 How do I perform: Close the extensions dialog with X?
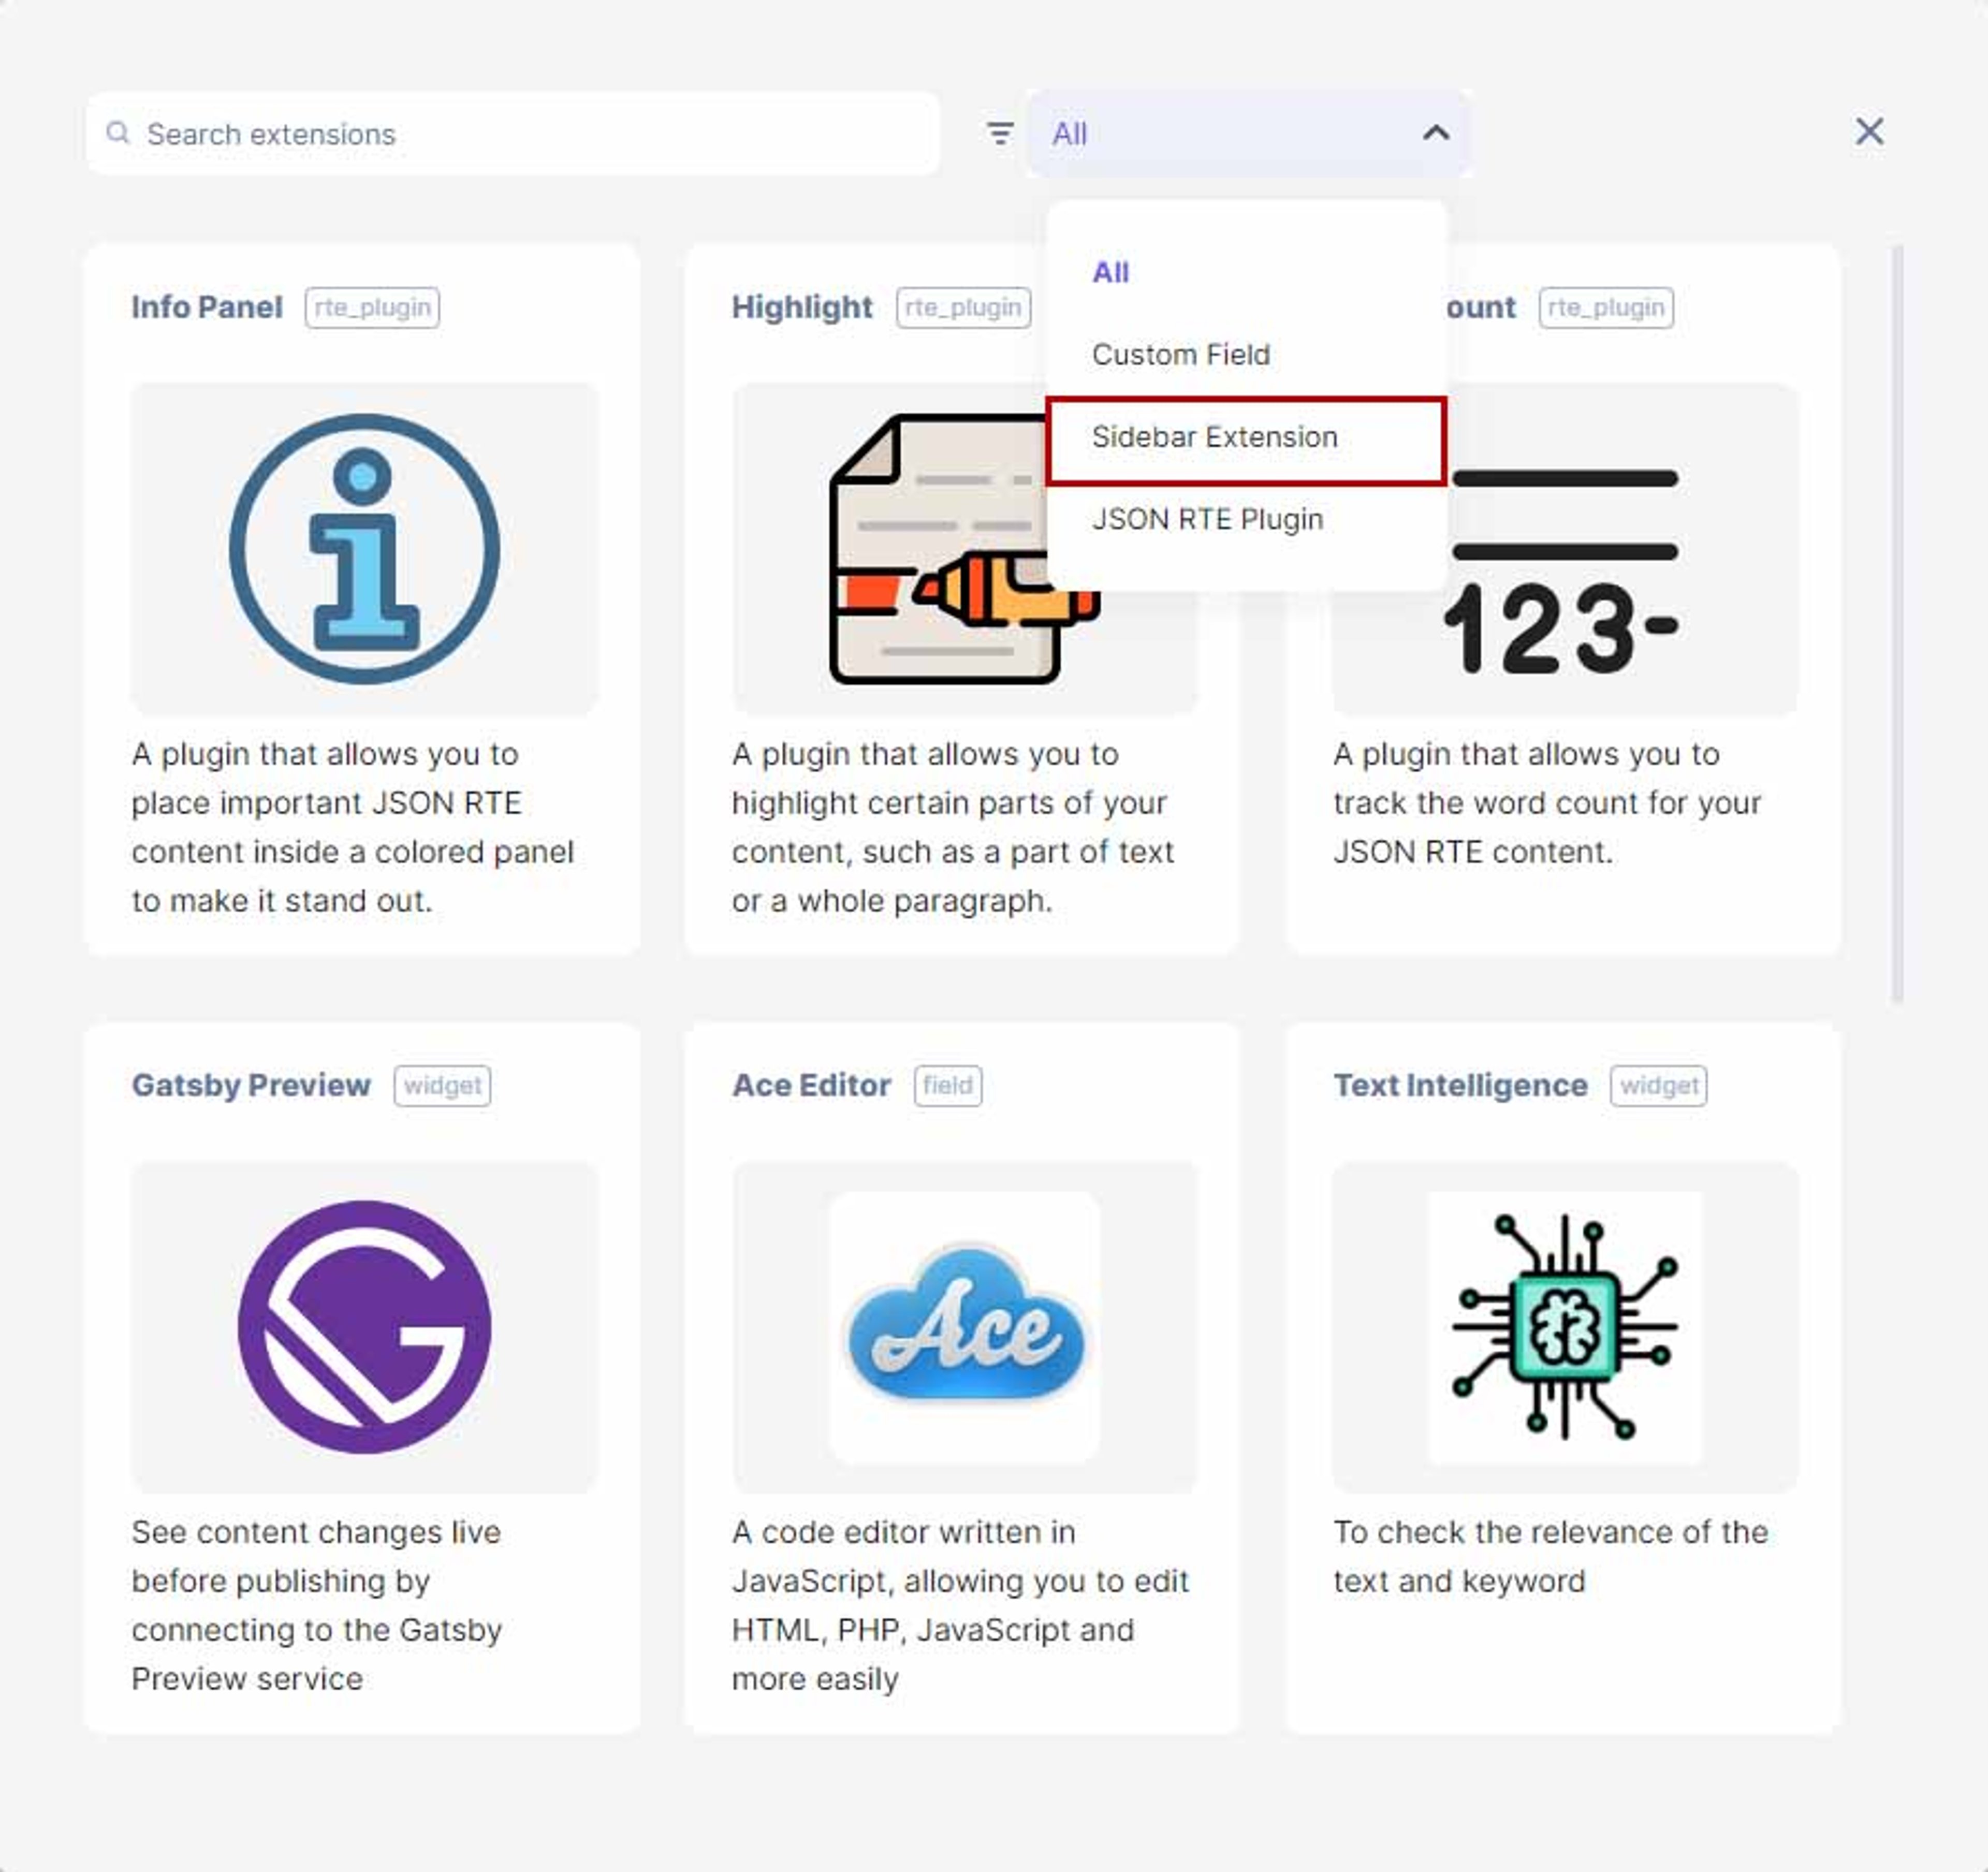pos(1869,132)
